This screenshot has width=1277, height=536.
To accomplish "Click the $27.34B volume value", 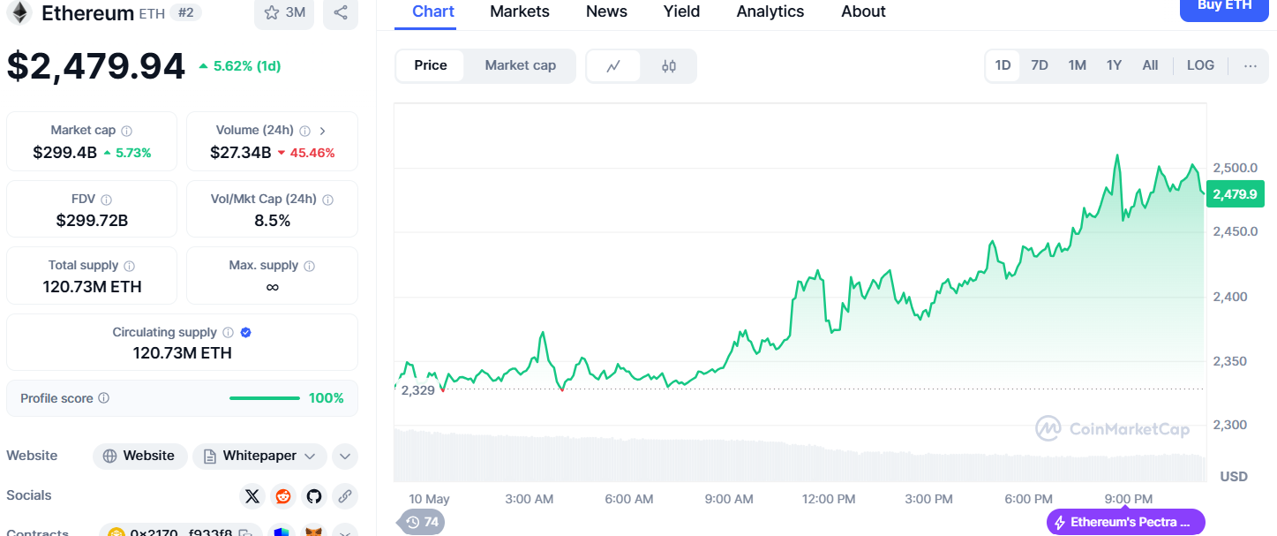I will click(240, 152).
